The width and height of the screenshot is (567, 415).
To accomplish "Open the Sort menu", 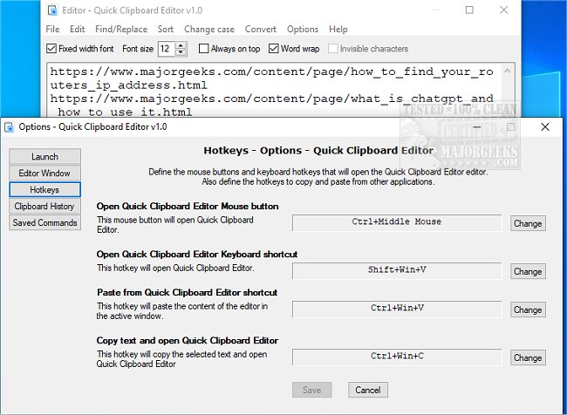I will [x=166, y=29].
